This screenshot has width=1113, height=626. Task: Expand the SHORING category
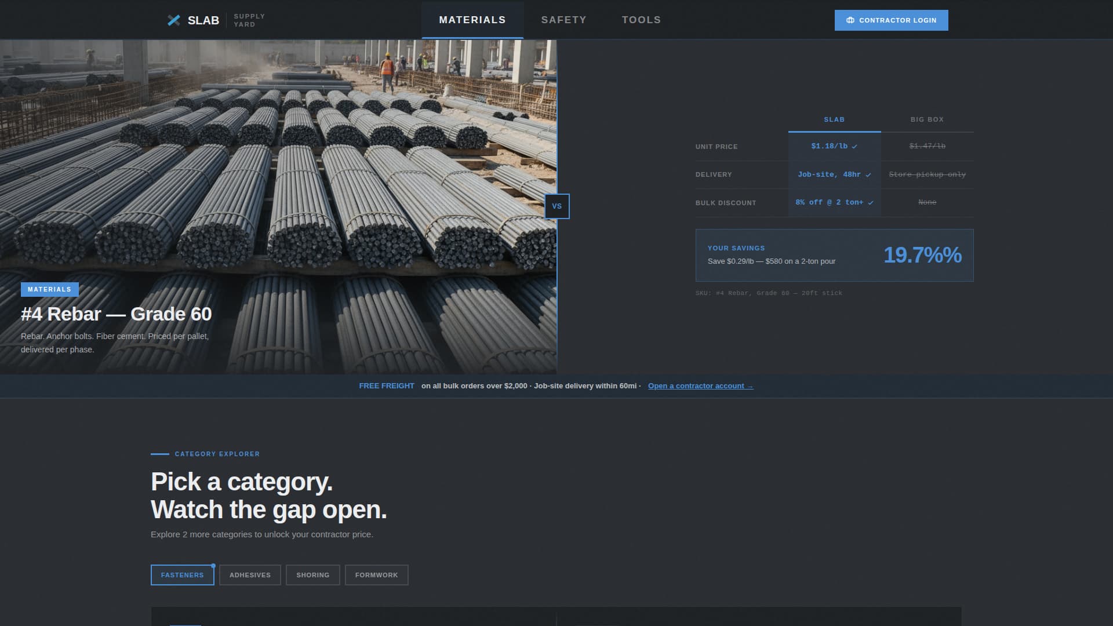pos(312,575)
